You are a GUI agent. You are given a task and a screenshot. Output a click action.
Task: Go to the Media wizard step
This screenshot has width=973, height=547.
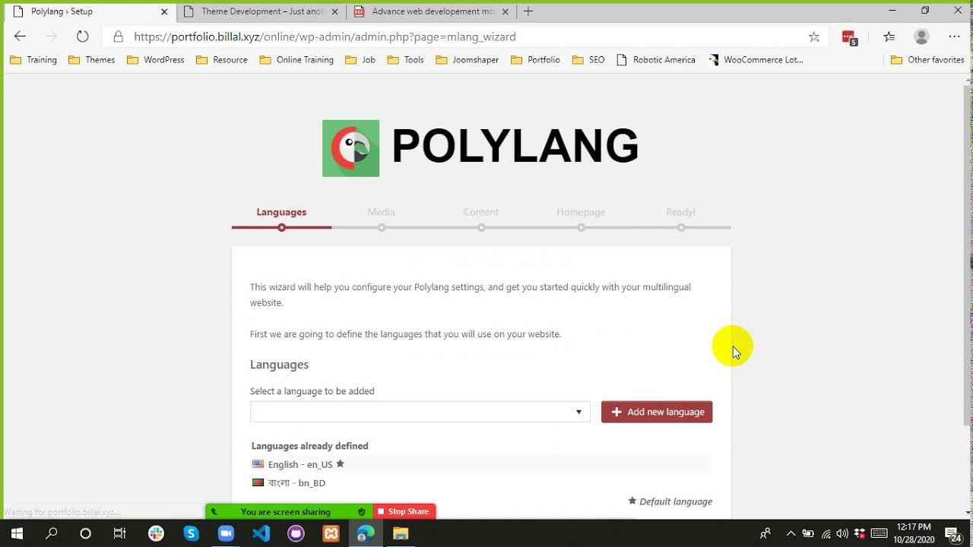[x=382, y=217]
